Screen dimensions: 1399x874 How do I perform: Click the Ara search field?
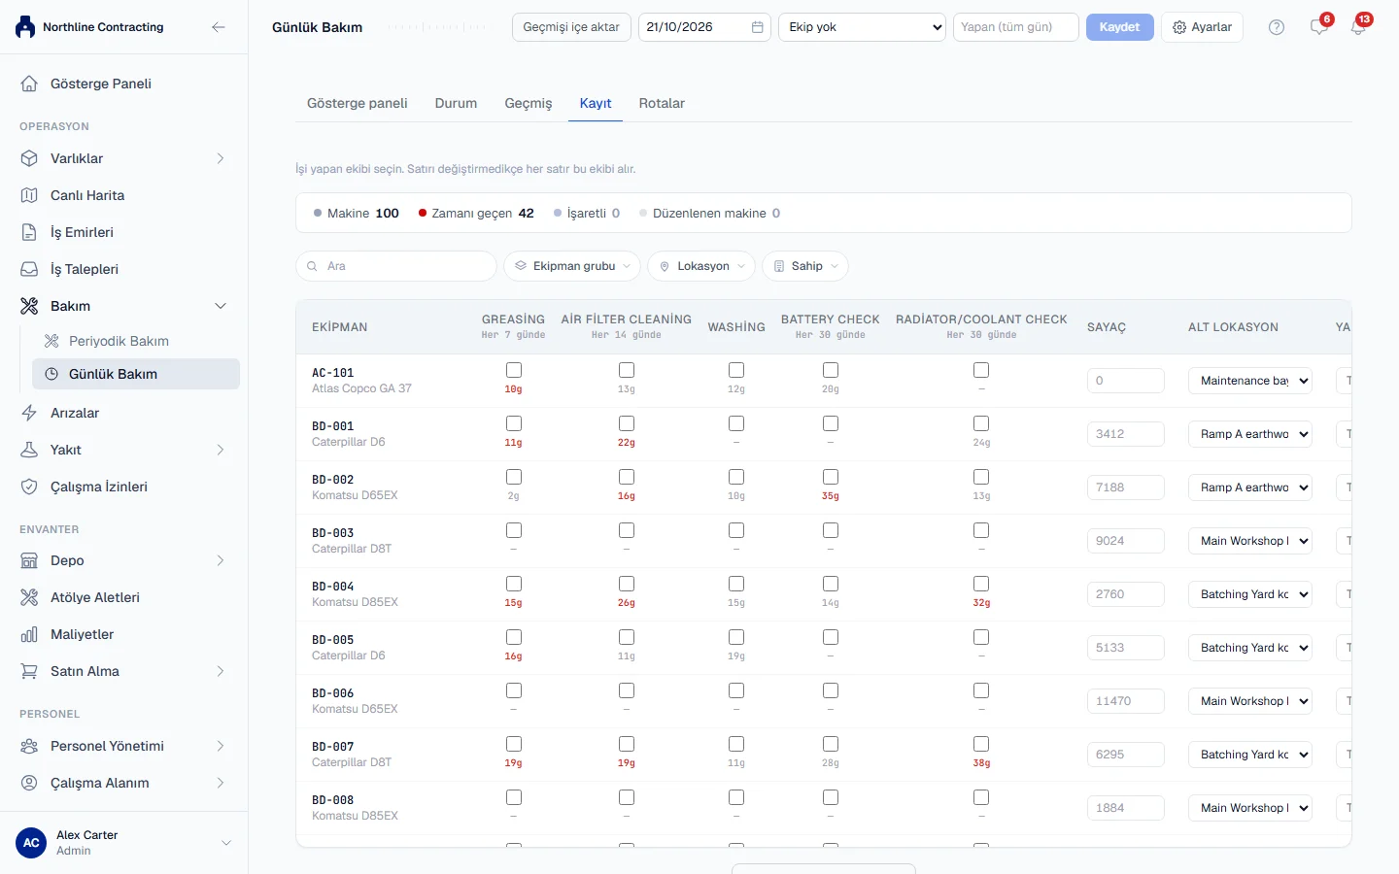[396, 266]
